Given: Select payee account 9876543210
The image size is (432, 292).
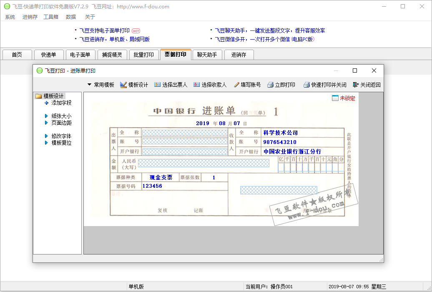Looking at the screenshot, I should [x=280, y=142].
